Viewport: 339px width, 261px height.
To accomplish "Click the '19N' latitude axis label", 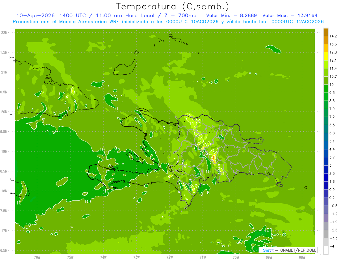I will tap(4, 151).
